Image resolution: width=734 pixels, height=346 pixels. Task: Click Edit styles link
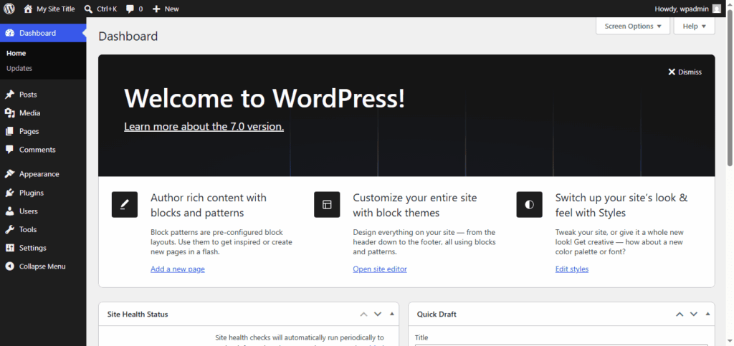click(x=571, y=269)
